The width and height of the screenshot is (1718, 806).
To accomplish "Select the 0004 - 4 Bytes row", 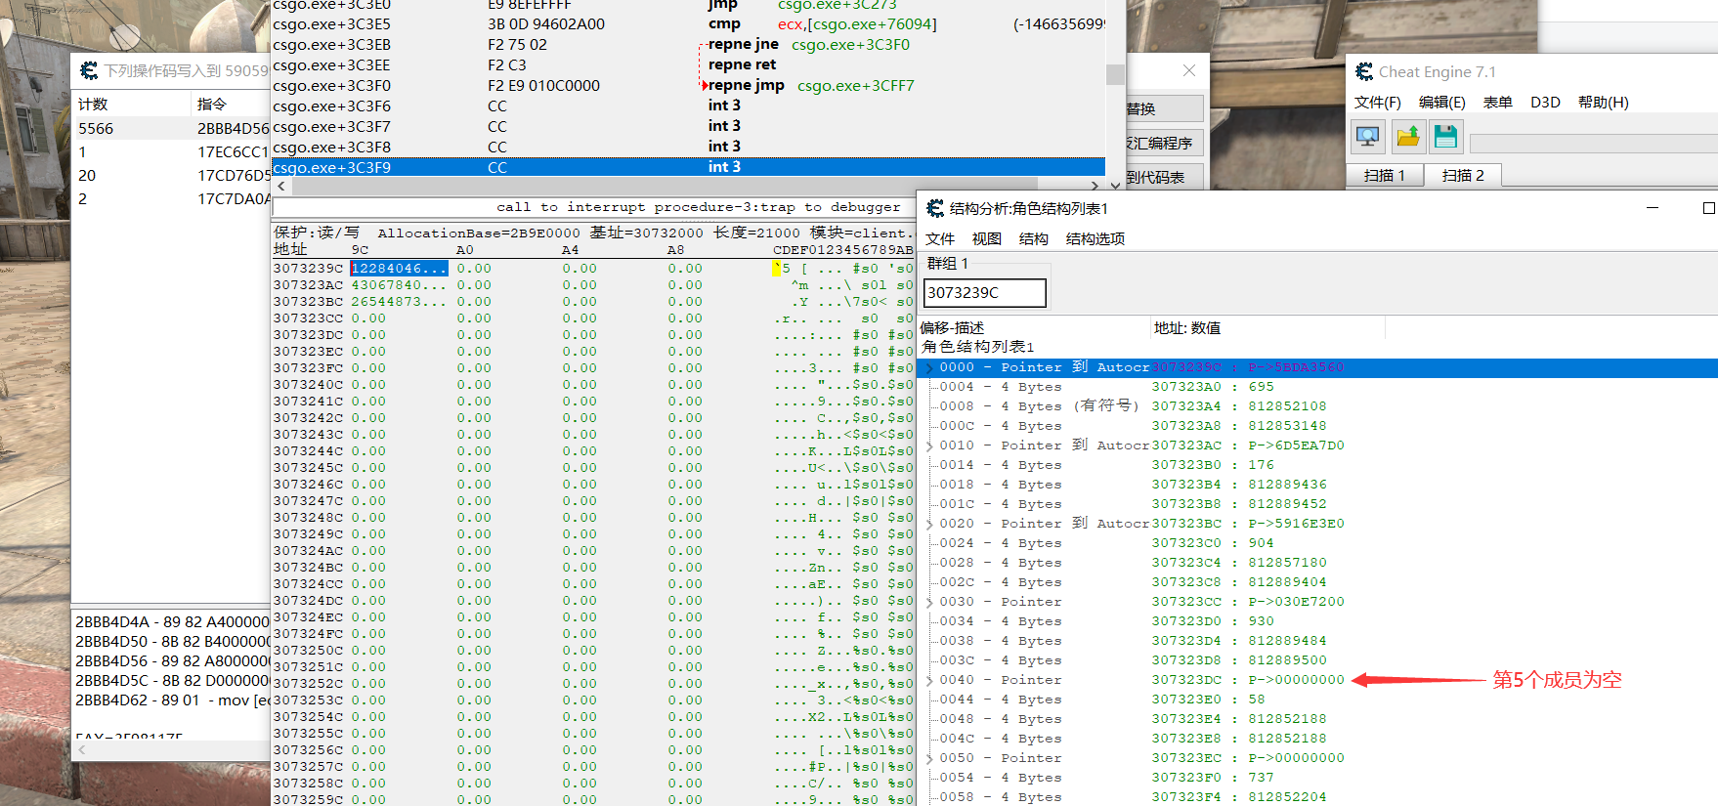I will pos(1319,387).
